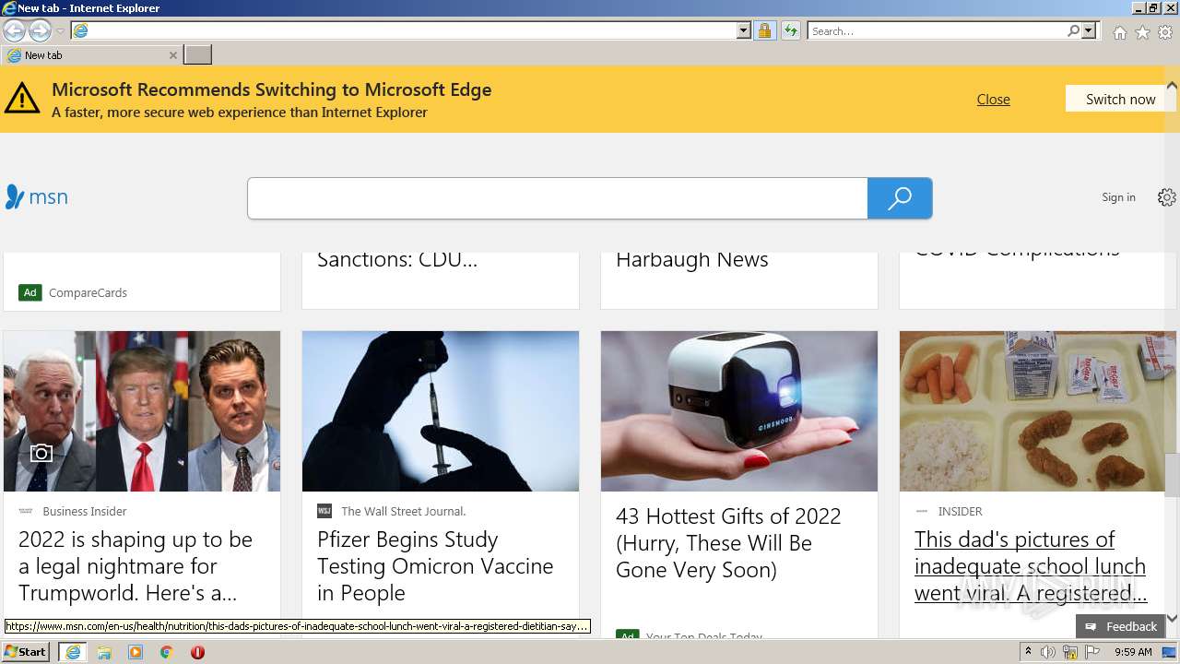Open media player taskbar icon

(x=136, y=652)
